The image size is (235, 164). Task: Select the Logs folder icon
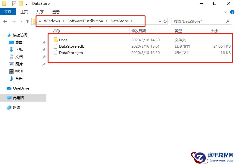click(55, 40)
